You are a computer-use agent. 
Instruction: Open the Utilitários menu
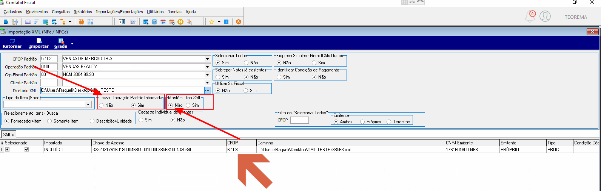[x=155, y=12]
